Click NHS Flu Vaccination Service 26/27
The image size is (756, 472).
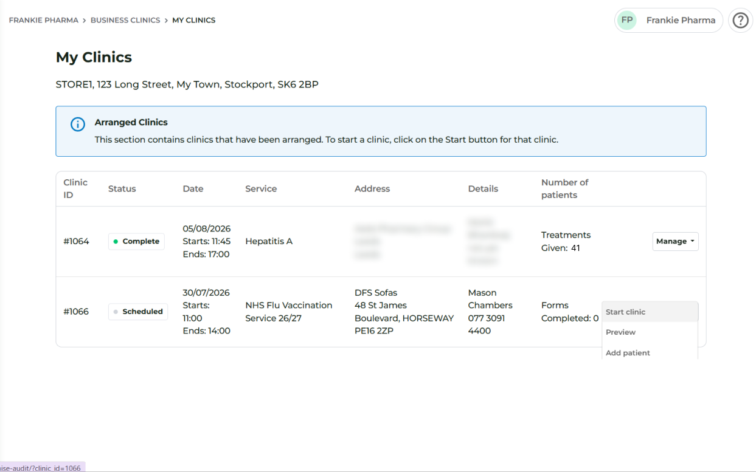pos(289,312)
